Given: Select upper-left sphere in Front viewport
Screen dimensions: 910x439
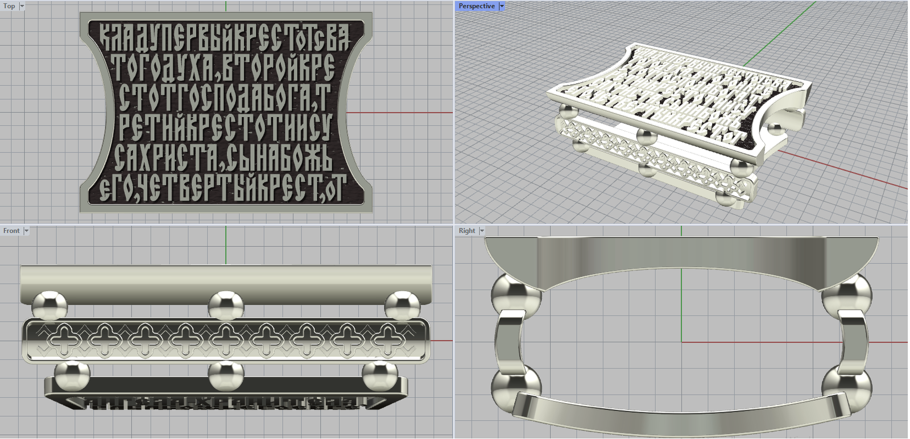Looking at the screenshot, I should tap(49, 305).
